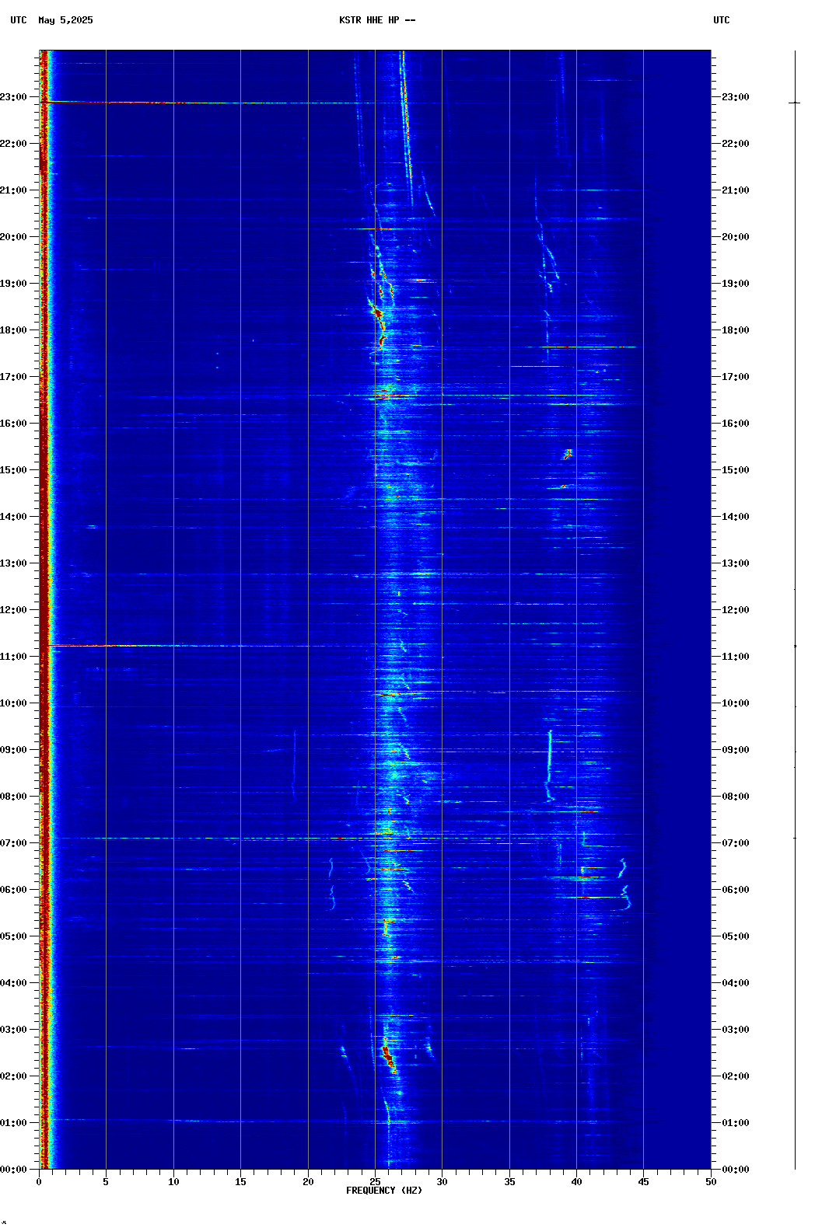Click the left-axis 18:00 time label
This screenshot has width=829, height=1231.
coord(13,330)
